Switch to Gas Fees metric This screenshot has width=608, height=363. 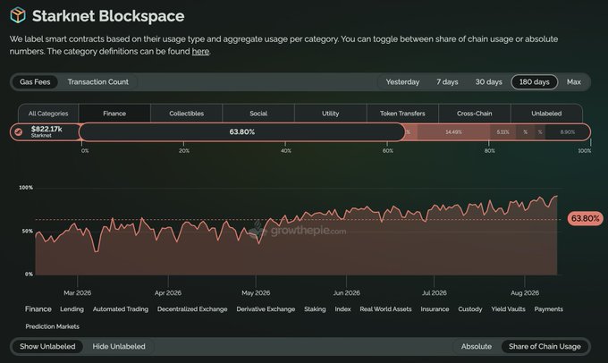pyautogui.click(x=35, y=82)
